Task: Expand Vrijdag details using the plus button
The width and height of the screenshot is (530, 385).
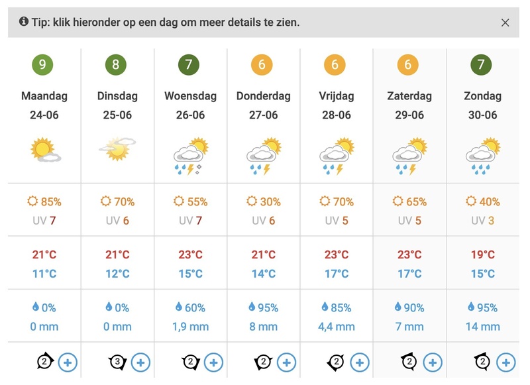Action: click(x=359, y=362)
